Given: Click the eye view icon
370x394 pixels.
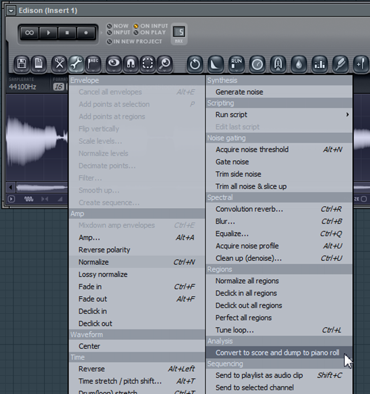Looking at the screenshot, I should [x=113, y=63].
